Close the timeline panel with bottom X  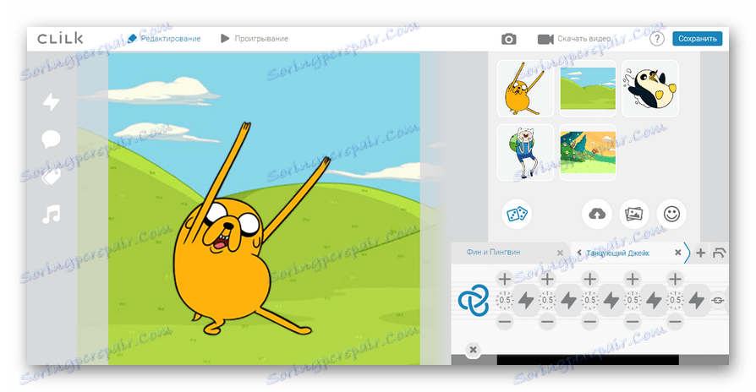(x=473, y=350)
